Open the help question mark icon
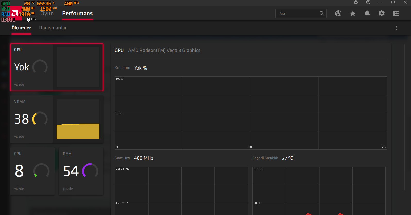Viewport: 411px width, 215px height. point(368,2)
